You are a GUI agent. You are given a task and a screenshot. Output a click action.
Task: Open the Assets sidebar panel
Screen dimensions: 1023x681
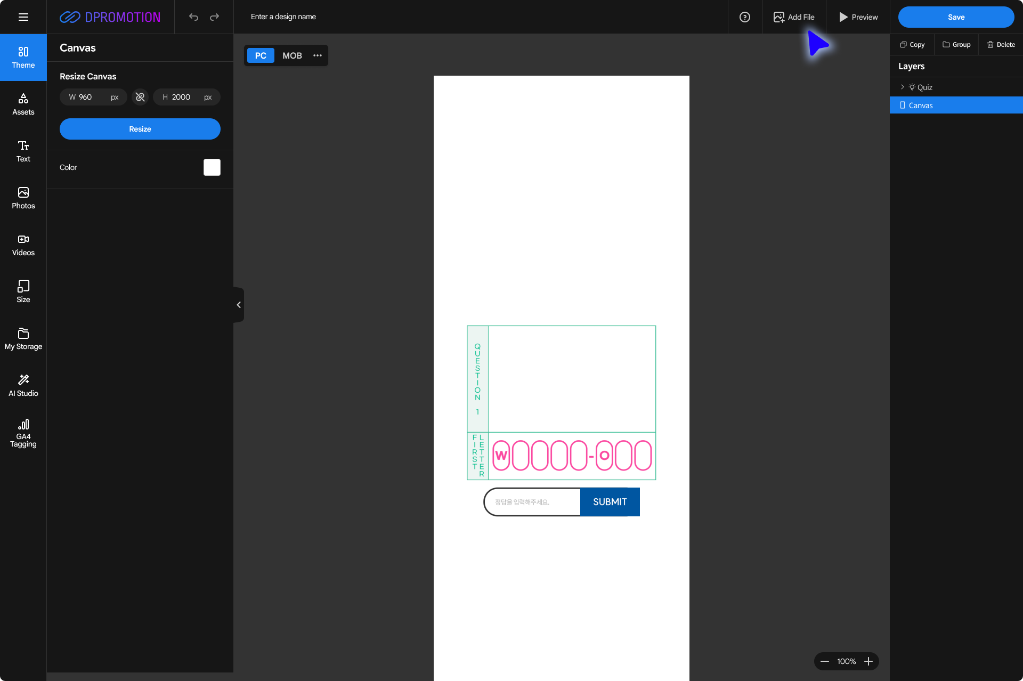[23, 104]
